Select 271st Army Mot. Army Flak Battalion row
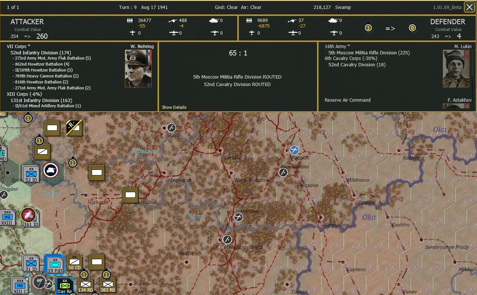Image resolution: width=477 pixels, height=295 pixels. (51, 88)
